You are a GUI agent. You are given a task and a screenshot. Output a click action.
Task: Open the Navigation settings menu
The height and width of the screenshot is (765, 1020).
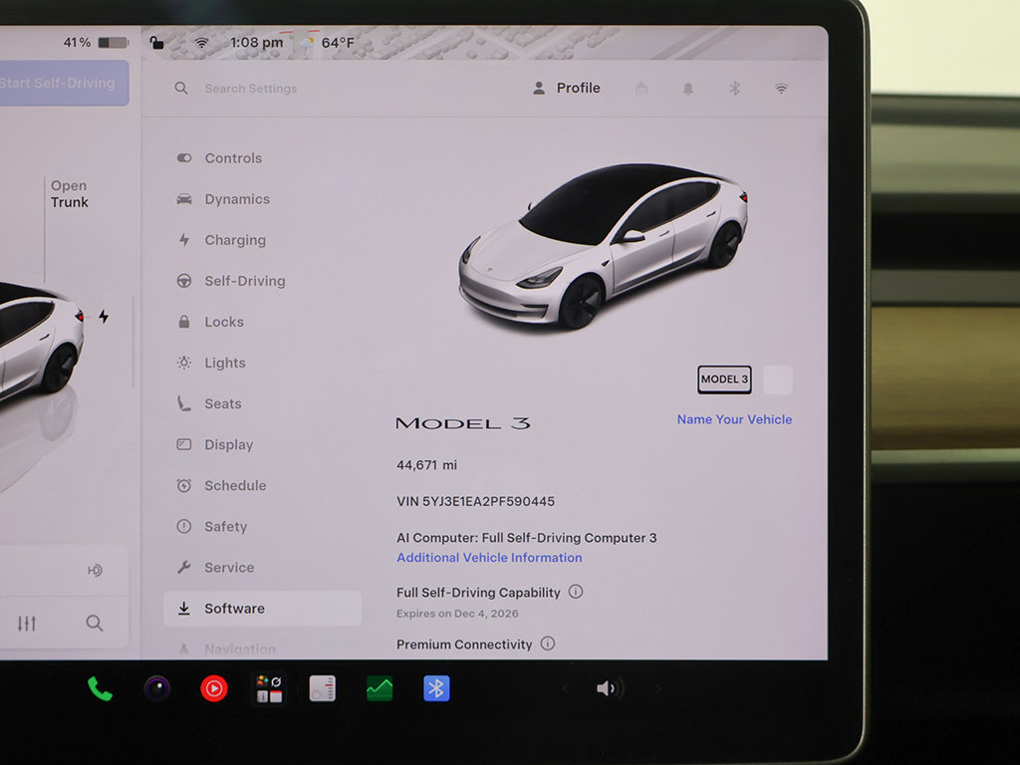pyautogui.click(x=262, y=647)
